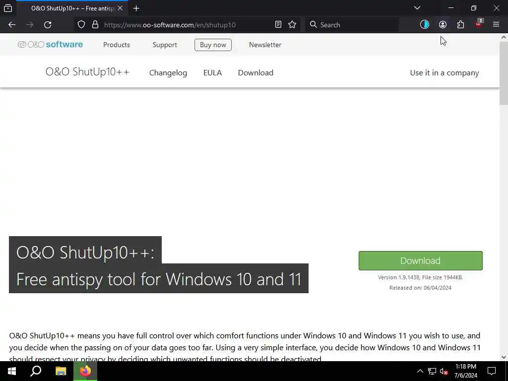This screenshot has width=508, height=381.
Task: Toggle reader view icon
Action: tap(278, 25)
